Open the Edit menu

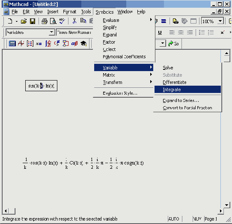point(26,12)
